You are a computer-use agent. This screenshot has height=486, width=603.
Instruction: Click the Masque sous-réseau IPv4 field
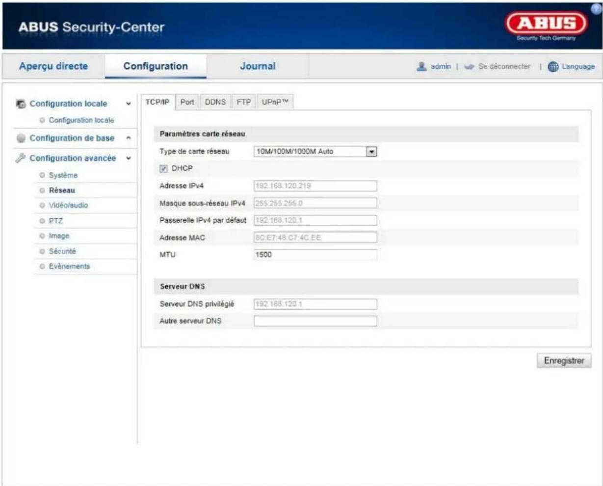(x=315, y=203)
